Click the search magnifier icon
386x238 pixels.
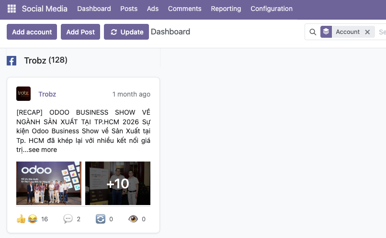point(313,32)
